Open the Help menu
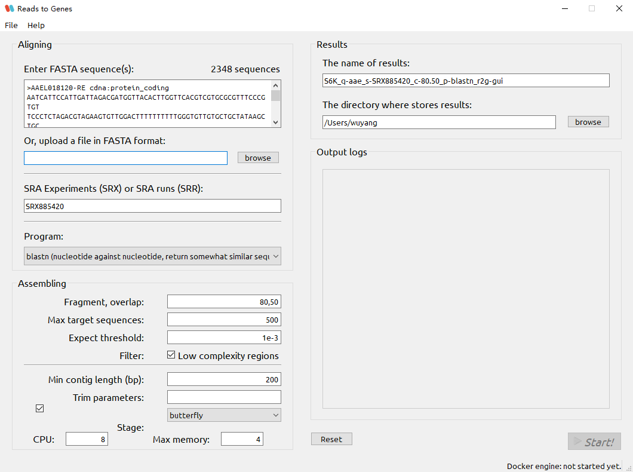The height and width of the screenshot is (472, 633). [x=36, y=25]
